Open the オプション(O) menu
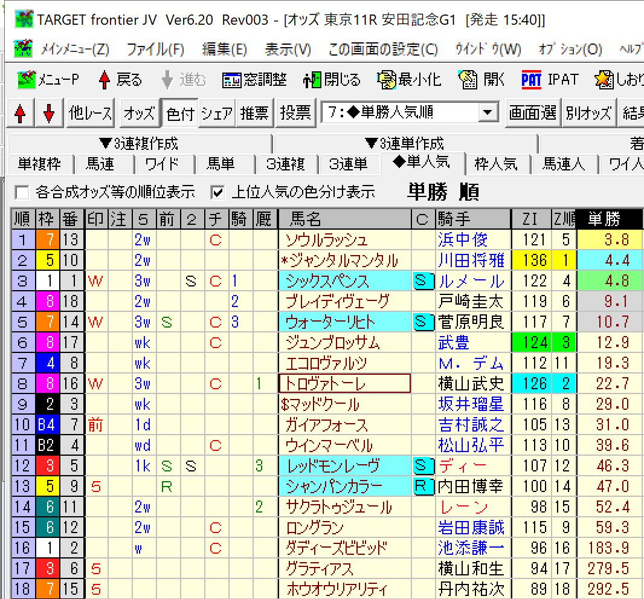This screenshot has width=644, height=599. pyautogui.click(x=570, y=50)
